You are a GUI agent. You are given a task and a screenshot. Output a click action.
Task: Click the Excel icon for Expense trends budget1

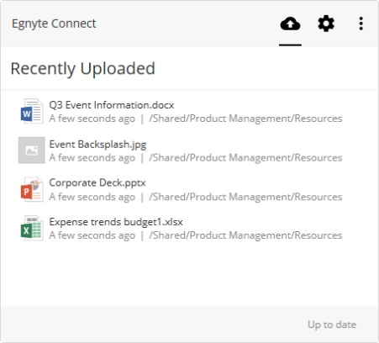point(32,228)
